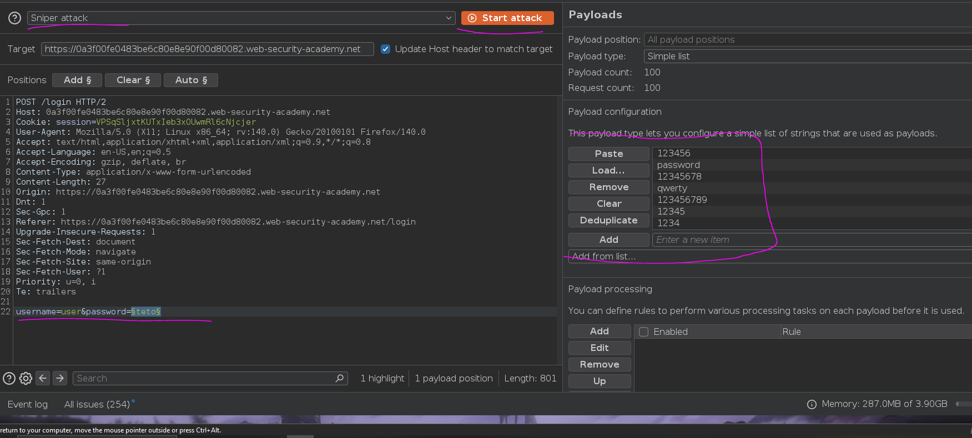Viewport: 972px width, 438px height.
Task: Click the Enter a new item field
Action: coord(812,240)
